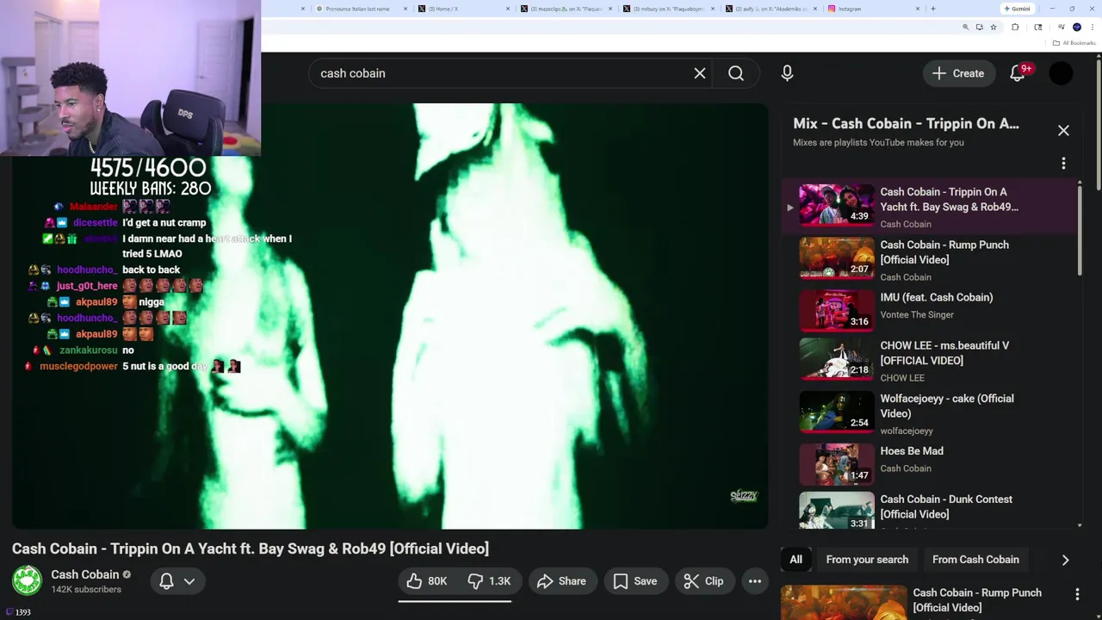
Task: Share this video
Action: click(561, 581)
